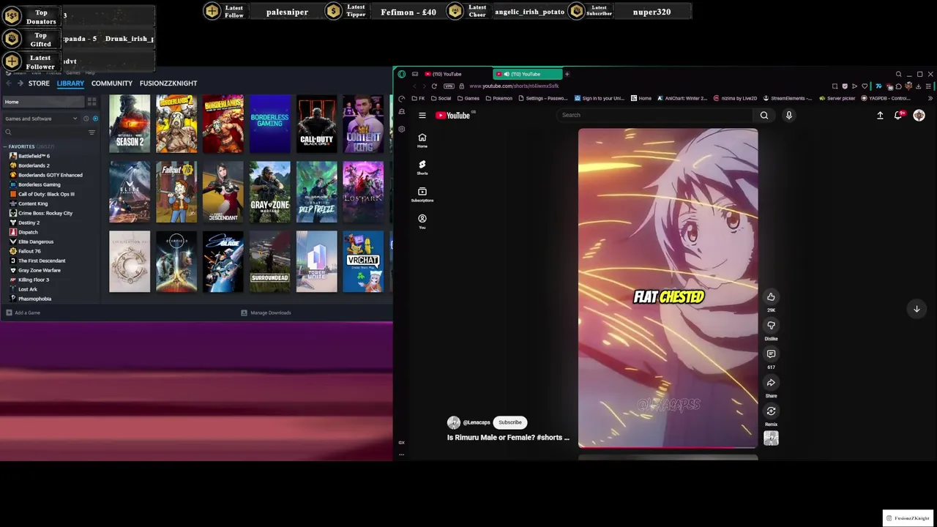Open Subscriptions in YouTube sidebar

pos(422,194)
